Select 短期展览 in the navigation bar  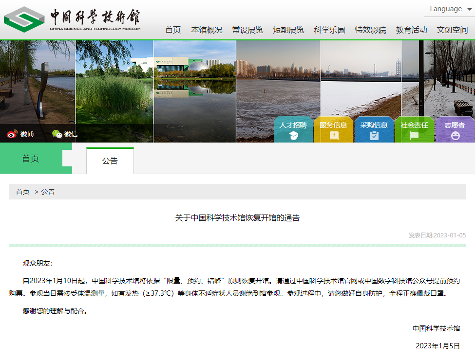tap(288, 30)
